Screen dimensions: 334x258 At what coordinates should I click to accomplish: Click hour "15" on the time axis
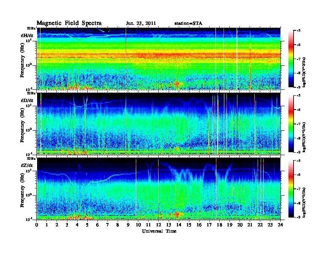tap(189, 225)
